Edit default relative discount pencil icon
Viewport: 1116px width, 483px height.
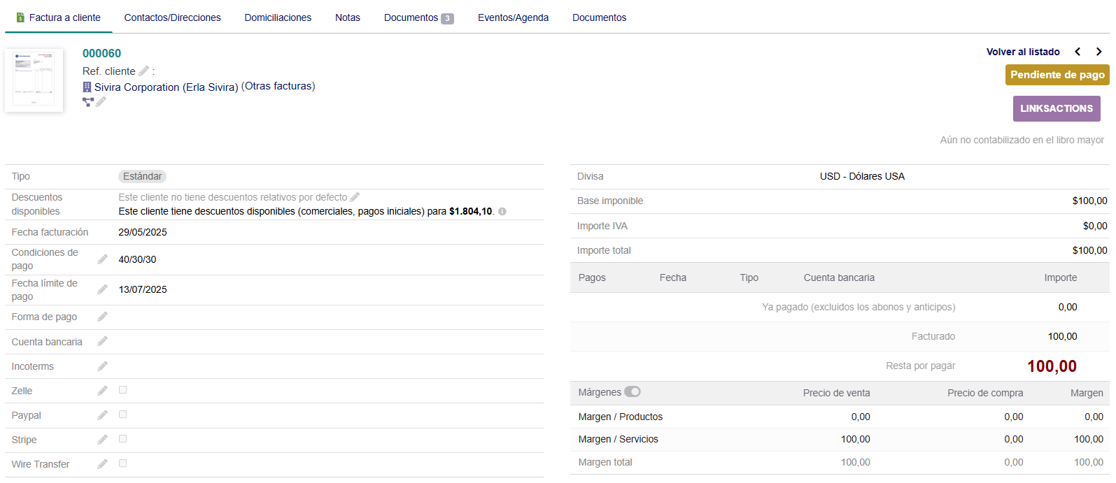(355, 197)
